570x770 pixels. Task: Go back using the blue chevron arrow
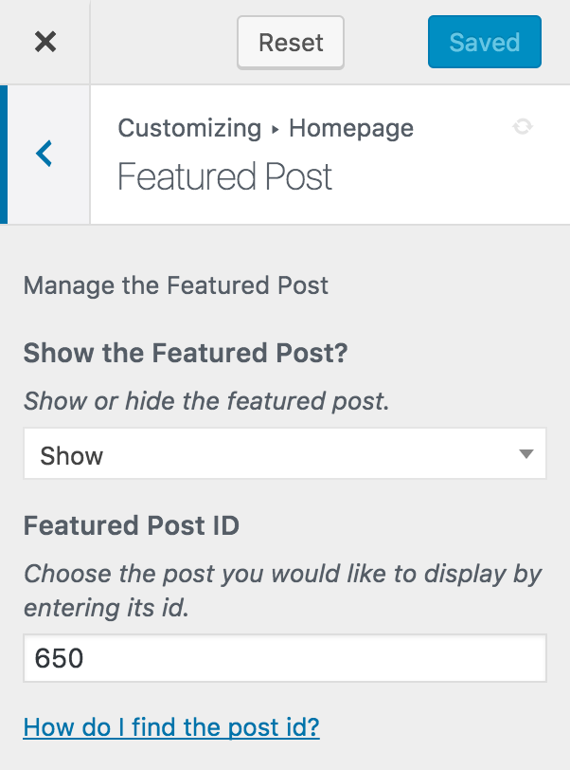click(44, 154)
